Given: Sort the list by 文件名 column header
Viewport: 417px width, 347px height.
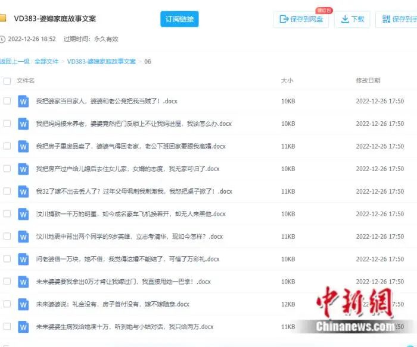Looking at the screenshot, I should point(26,81).
